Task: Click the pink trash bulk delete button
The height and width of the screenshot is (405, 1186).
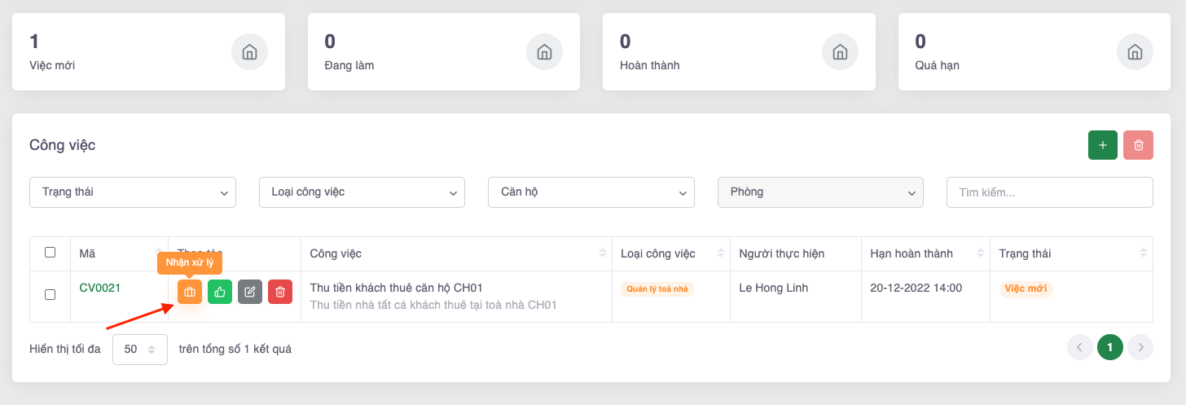Action: point(1138,145)
